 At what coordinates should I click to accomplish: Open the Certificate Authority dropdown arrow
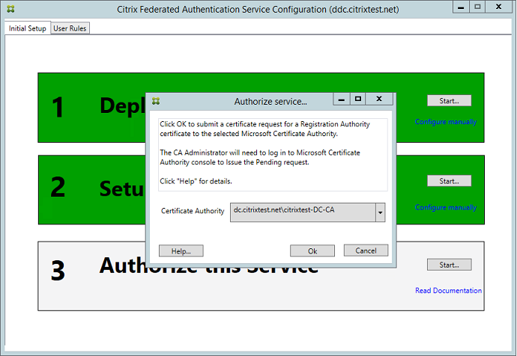[x=380, y=212]
